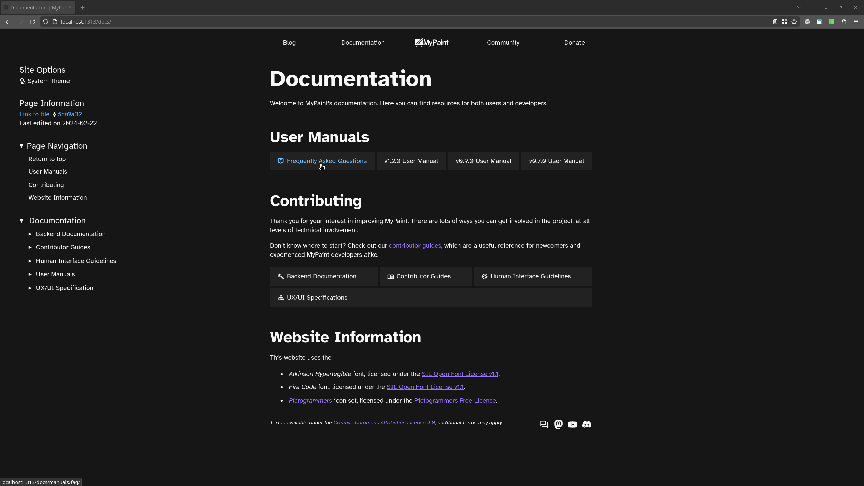The width and height of the screenshot is (864, 486).
Task: Click the browser address bar
Action: pyautogui.click(x=405, y=22)
